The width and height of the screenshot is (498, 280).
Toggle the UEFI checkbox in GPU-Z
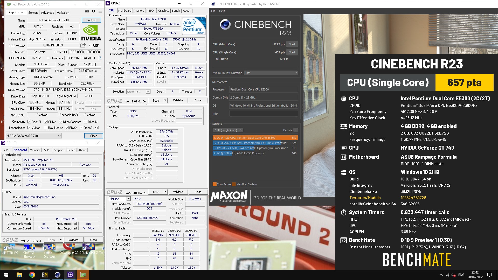[x=91, y=45]
